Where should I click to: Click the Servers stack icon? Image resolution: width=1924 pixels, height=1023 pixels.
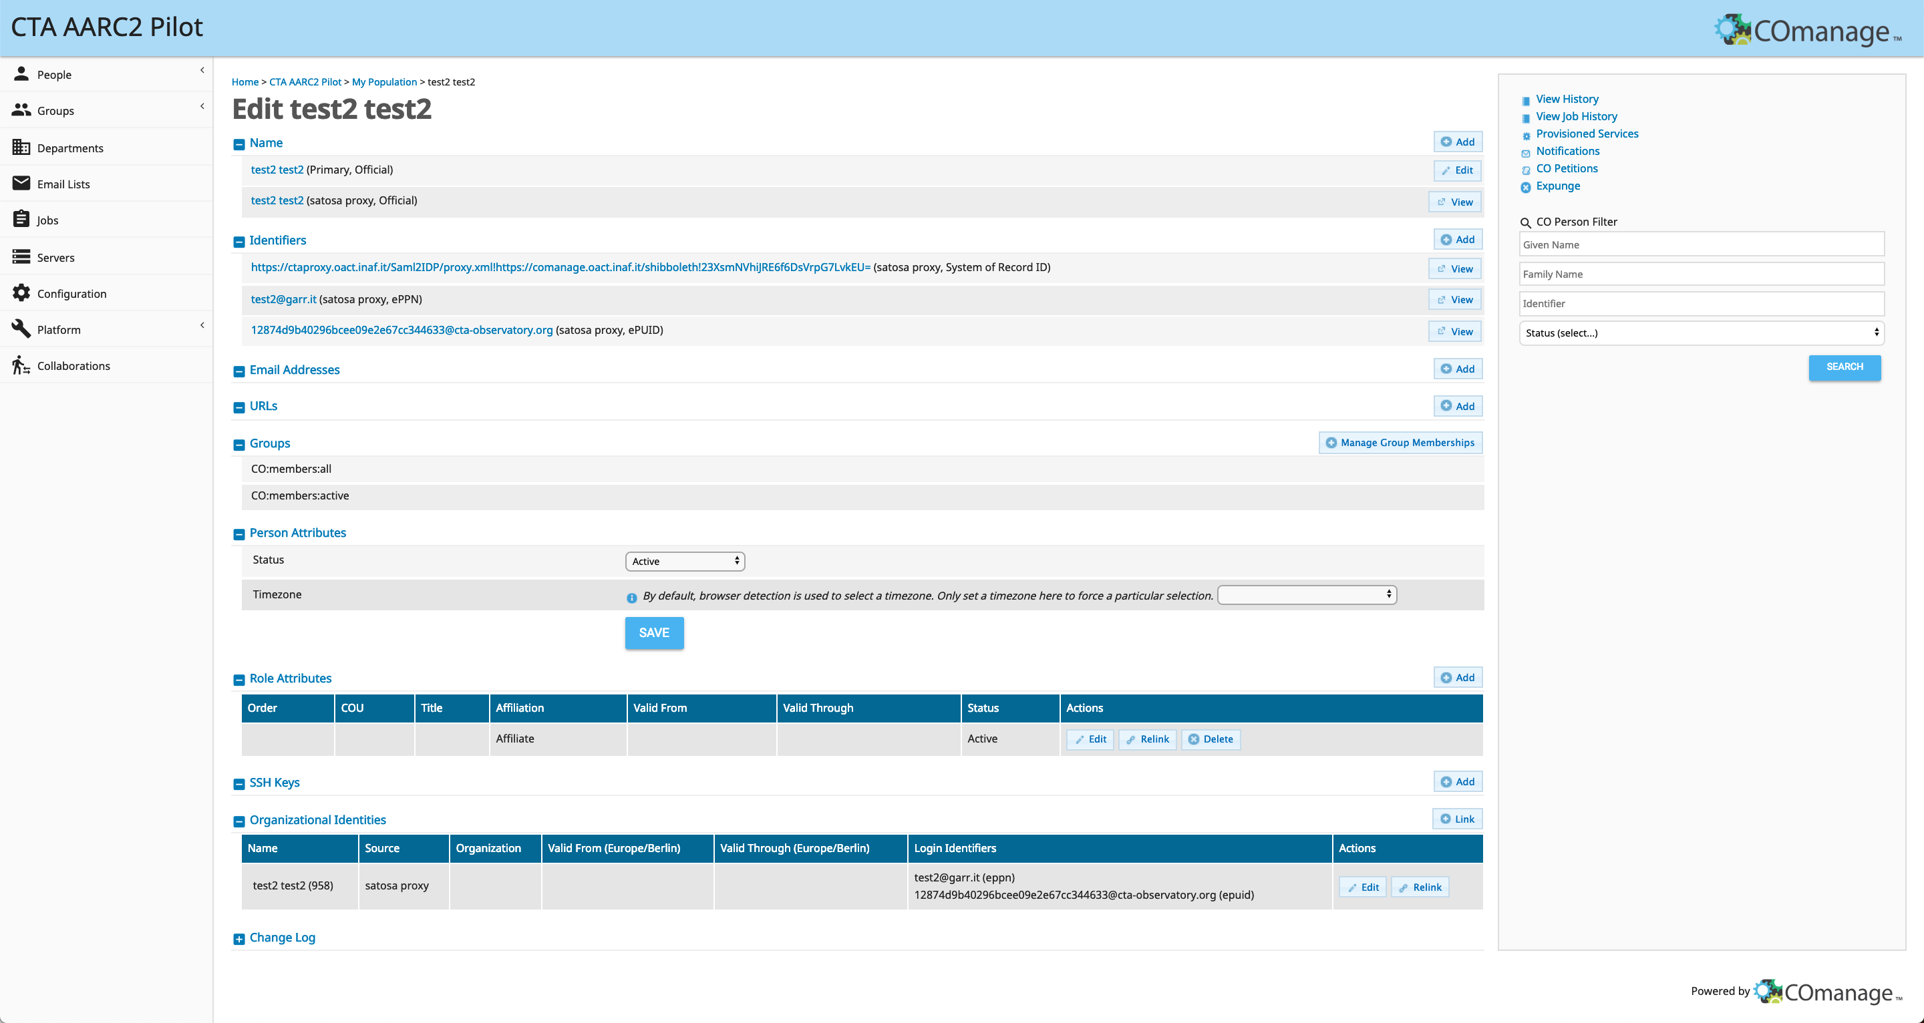(x=21, y=257)
